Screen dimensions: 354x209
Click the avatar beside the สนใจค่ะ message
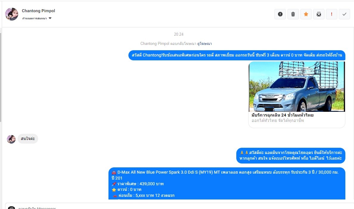click(x=11, y=139)
